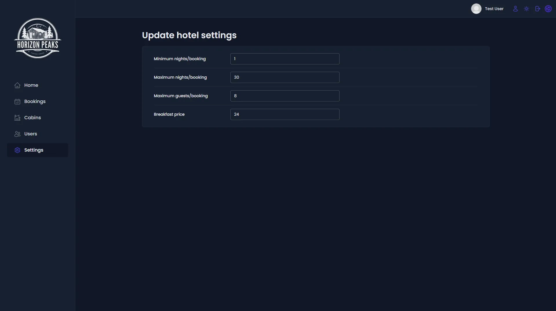Click the people icon beside Users
Screen dimensions: 556x311
[17, 134]
